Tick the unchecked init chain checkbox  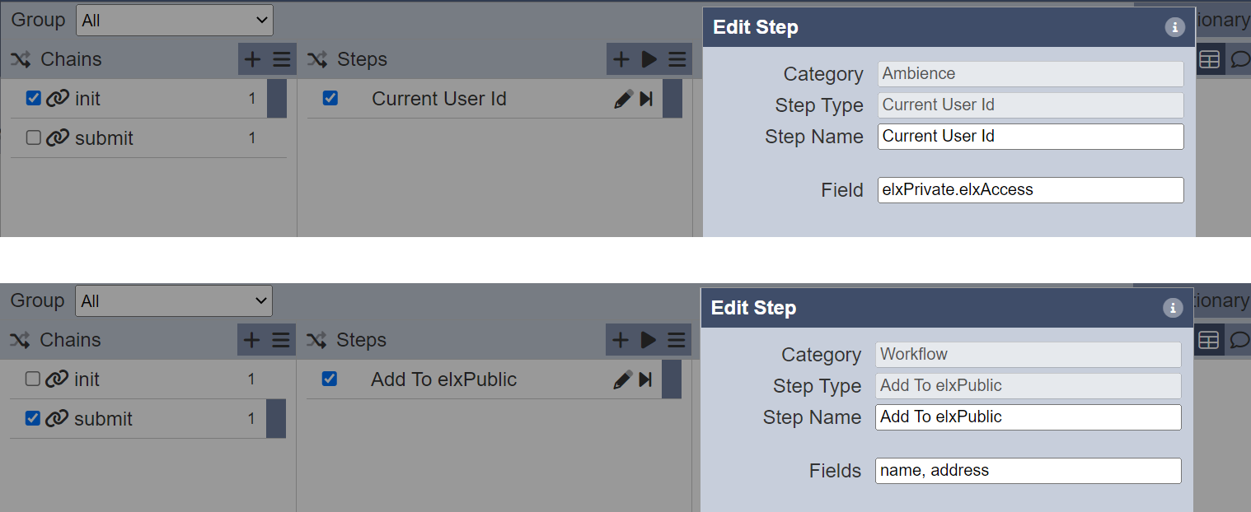click(33, 379)
